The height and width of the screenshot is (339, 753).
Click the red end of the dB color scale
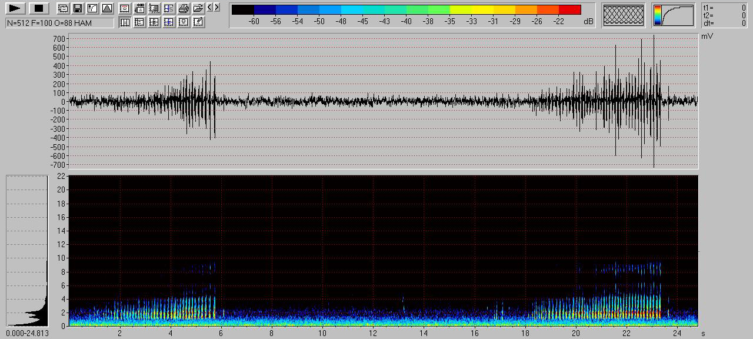[x=569, y=9]
